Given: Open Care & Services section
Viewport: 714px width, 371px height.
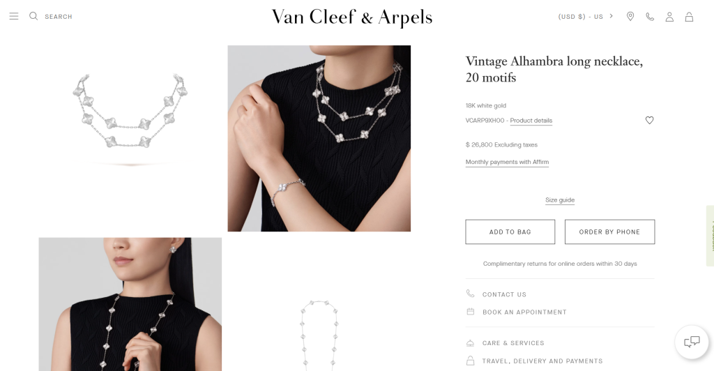Looking at the screenshot, I should [x=513, y=343].
